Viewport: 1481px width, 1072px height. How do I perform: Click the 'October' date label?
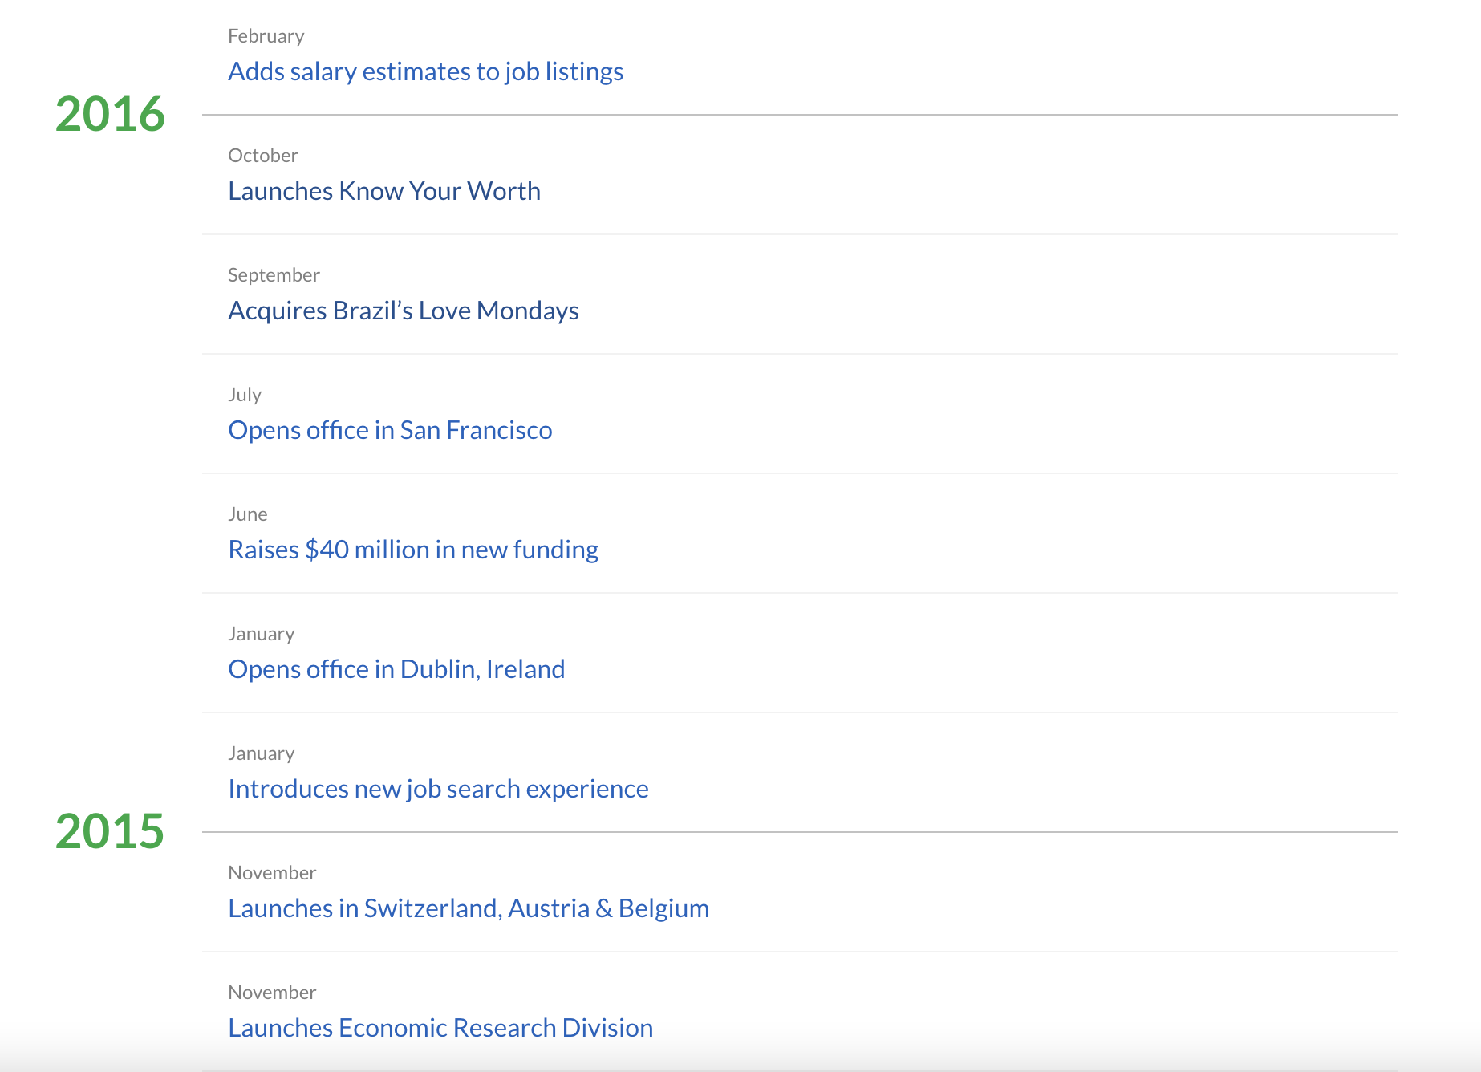(262, 156)
